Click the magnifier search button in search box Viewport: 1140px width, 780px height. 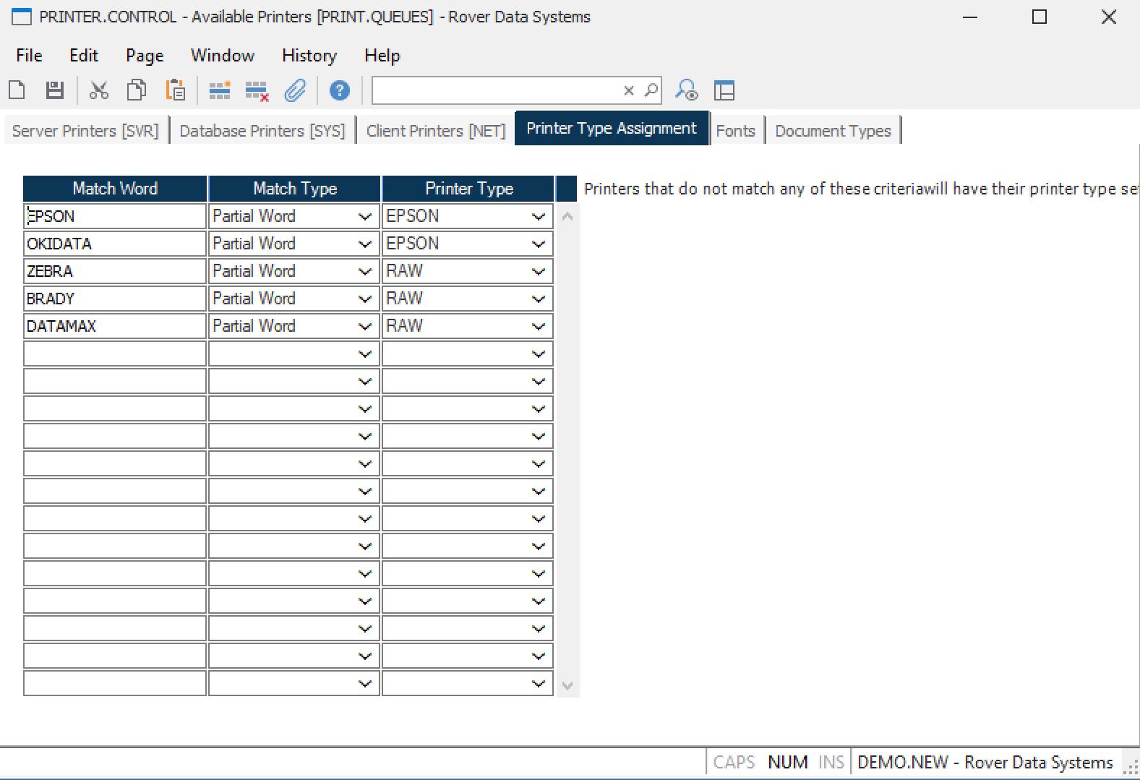(651, 90)
